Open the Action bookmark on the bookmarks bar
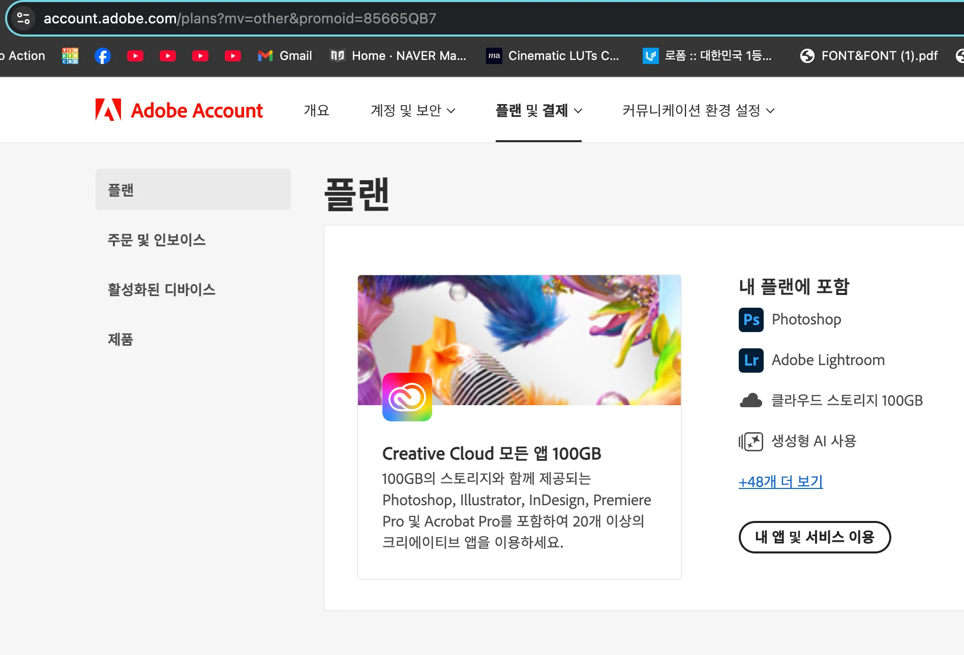The image size is (964, 655). pyautogui.click(x=23, y=56)
